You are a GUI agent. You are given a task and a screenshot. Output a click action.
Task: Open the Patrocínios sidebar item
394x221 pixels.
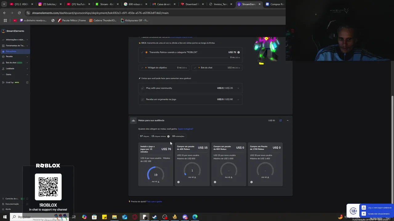tap(15, 51)
